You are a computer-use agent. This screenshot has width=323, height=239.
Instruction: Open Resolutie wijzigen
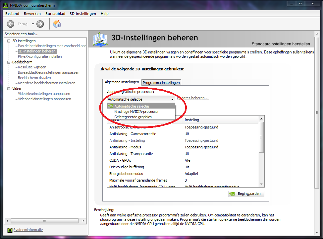[32, 67]
